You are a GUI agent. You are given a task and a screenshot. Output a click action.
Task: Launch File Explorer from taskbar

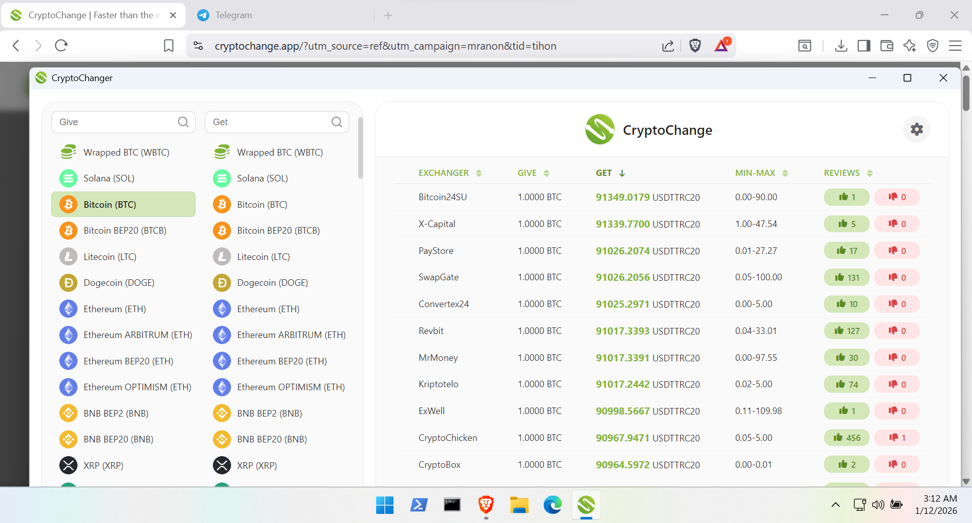click(519, 505)
